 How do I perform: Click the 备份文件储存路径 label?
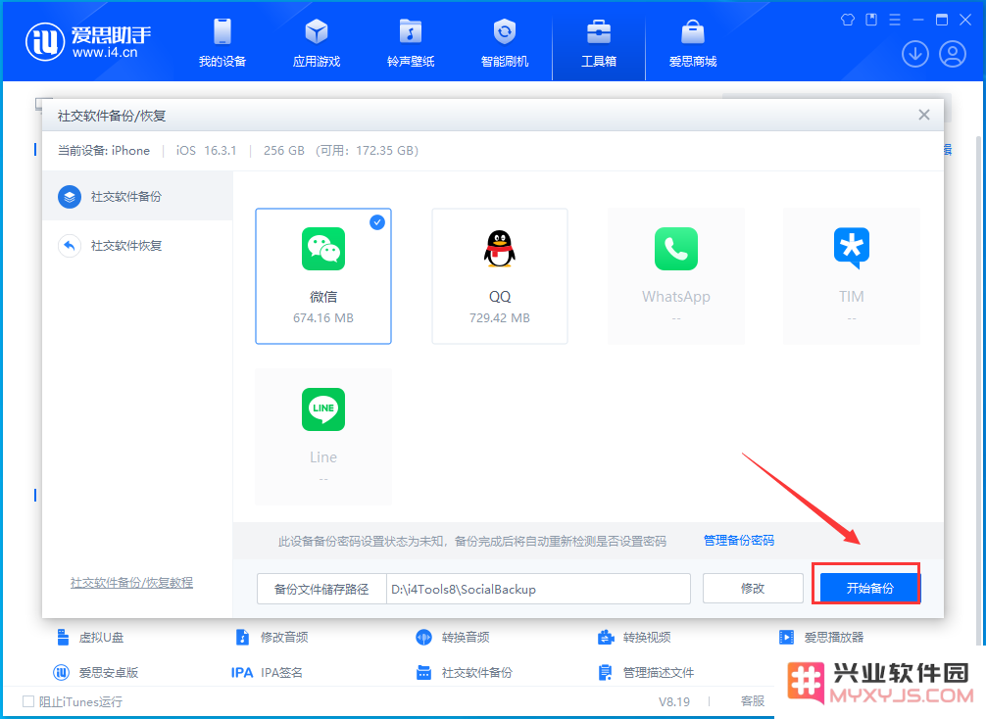[321, 589]
